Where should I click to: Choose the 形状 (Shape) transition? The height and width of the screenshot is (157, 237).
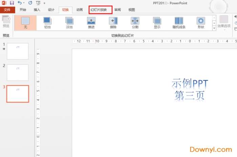tap(201, 22)
